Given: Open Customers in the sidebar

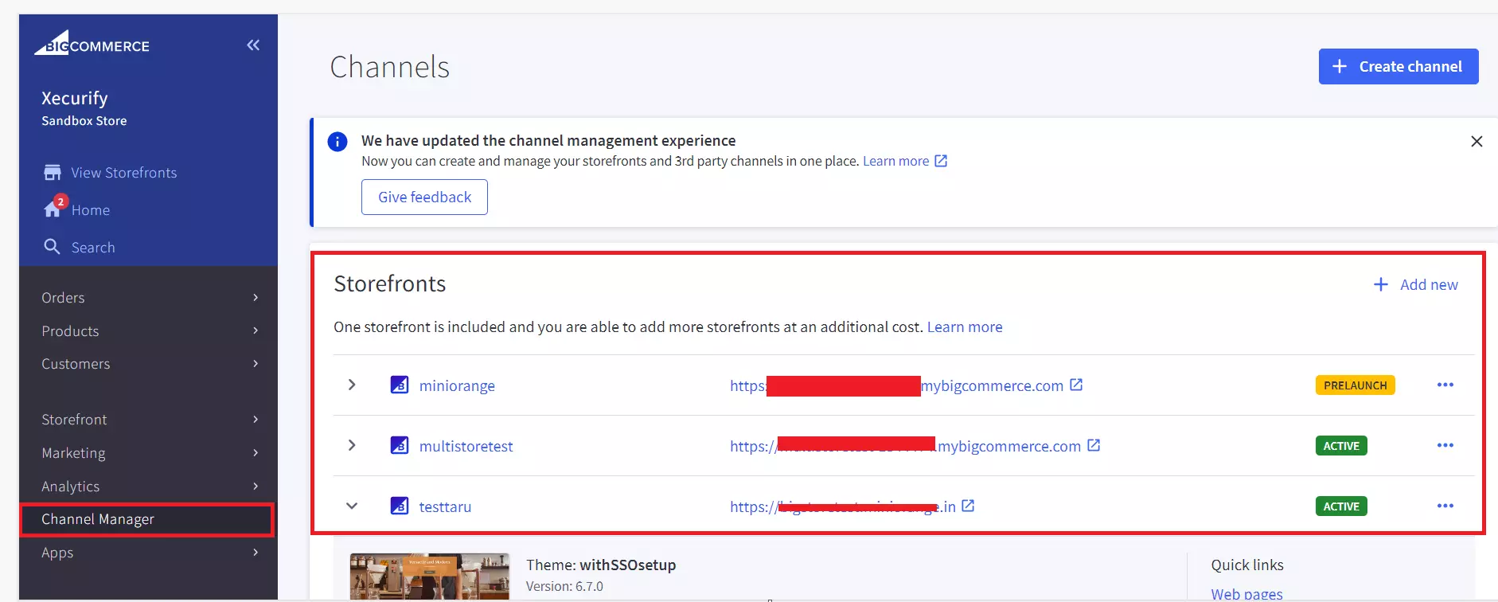Looking at the screenshot, I should click(76, 364).
